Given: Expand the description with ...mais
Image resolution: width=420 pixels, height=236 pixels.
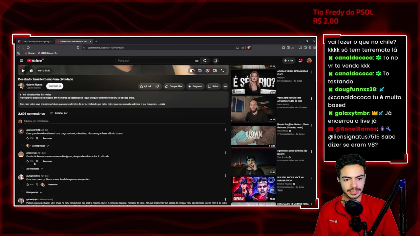Looking at the screenshot, I should 161,104.
